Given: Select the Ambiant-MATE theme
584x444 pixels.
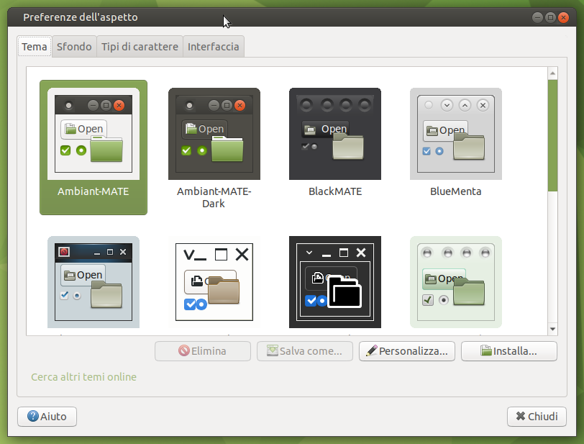Looking at the screenshot, I should tap(93, 147).
